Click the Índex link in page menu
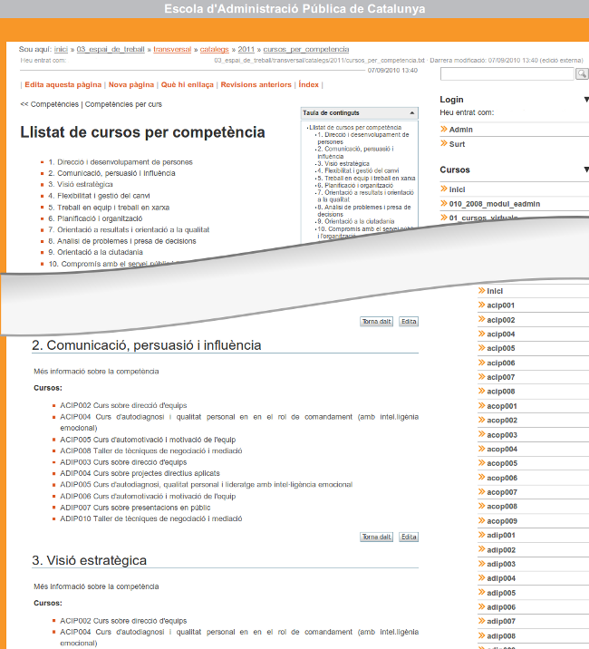This screenshot has width=589, height=649. pyautogui.click(x=309, y=84)
